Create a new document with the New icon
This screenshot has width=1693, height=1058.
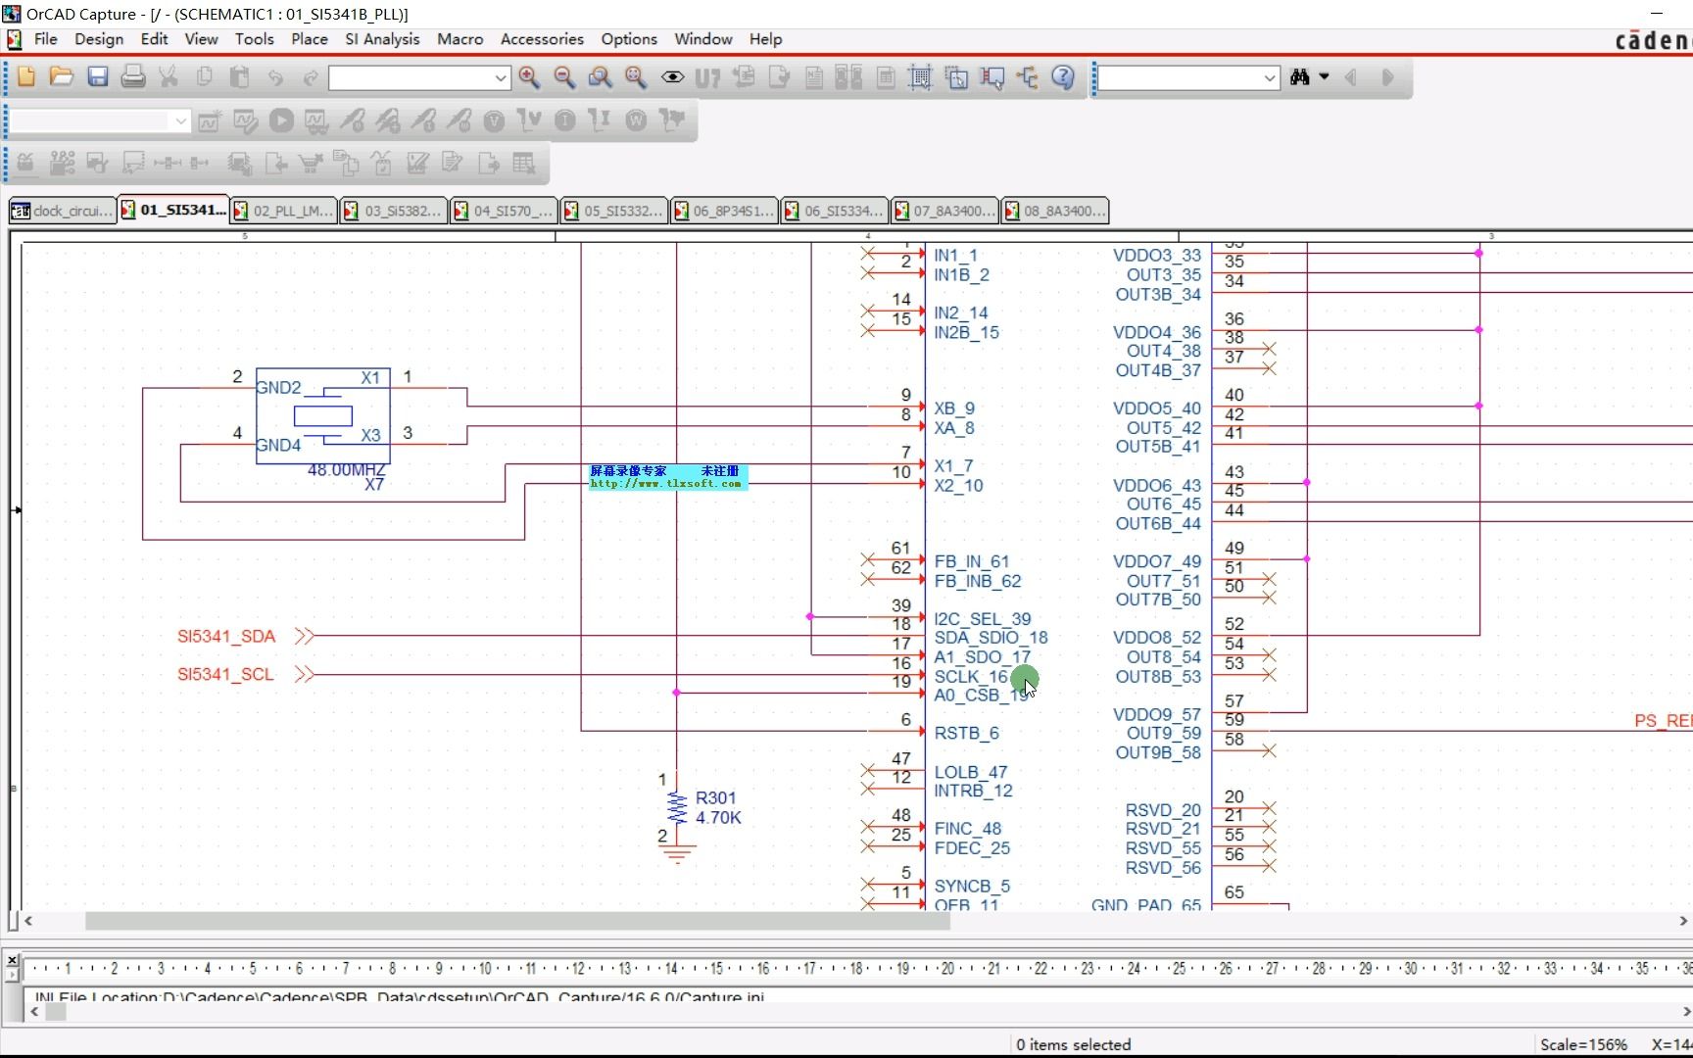[x=26, y=76]
